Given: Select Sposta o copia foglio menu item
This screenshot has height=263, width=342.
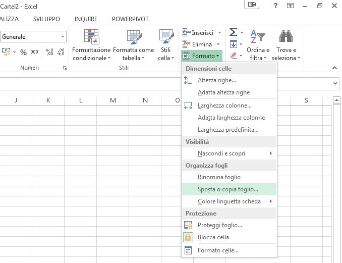Looking at the screenshot, I should pos(228,189).
